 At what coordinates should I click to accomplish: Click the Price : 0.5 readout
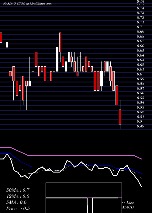point(18,208)
